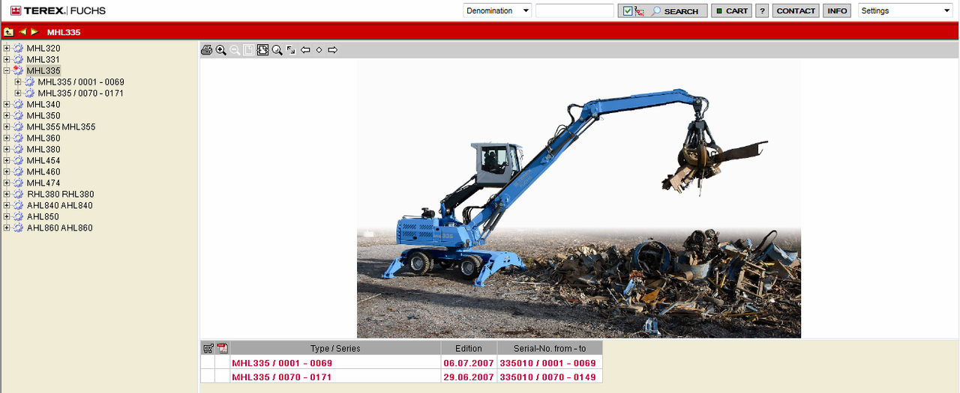Click the folder-up icon in red bar
This screenshot has height=393, width=960.
(8, 32)
